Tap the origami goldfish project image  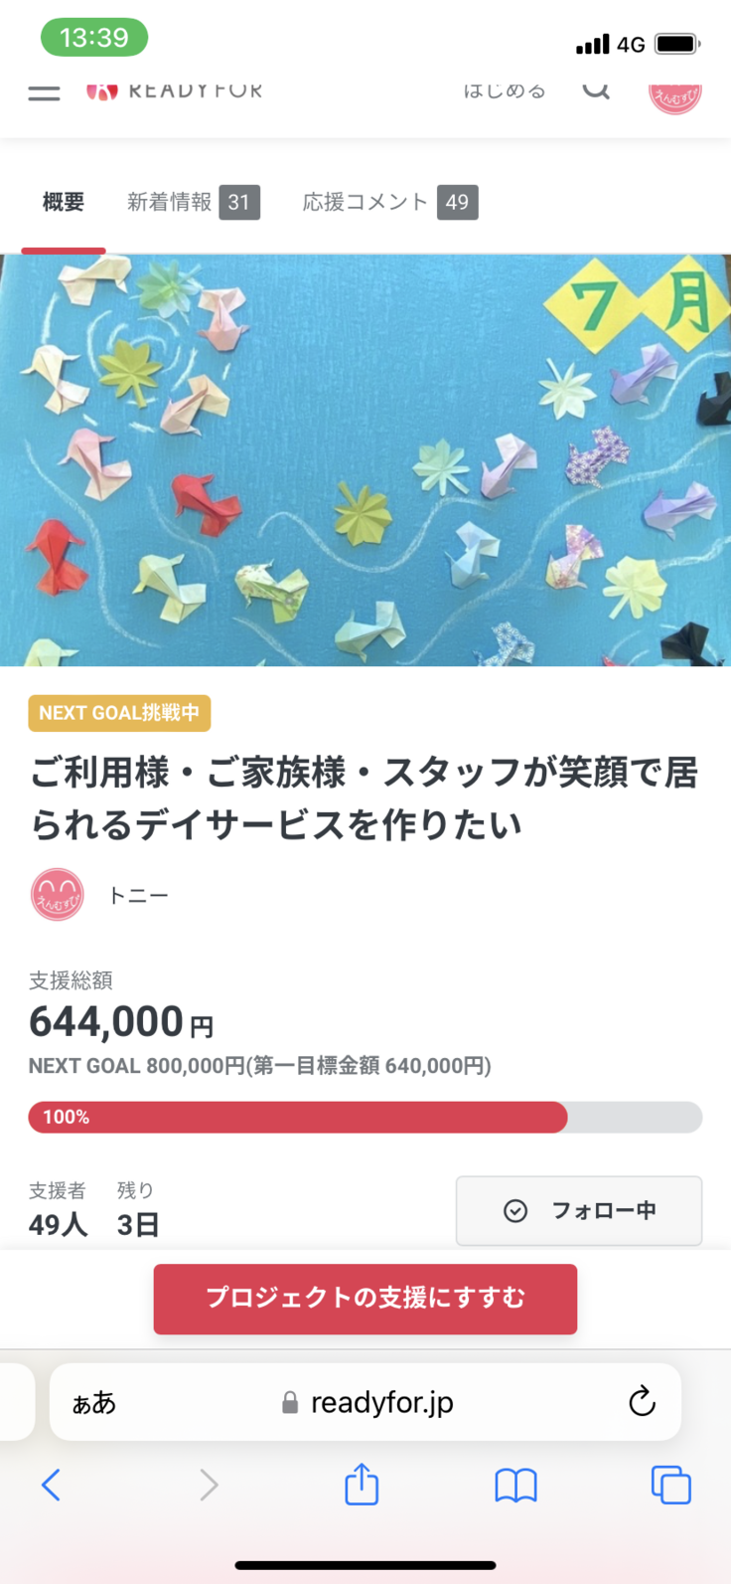coord(365,459)
